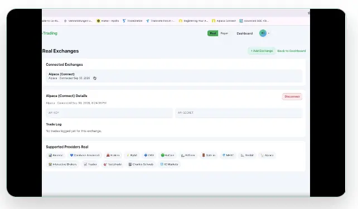
Task: Switch to Paper trading mode
Action: coord(224,33)
